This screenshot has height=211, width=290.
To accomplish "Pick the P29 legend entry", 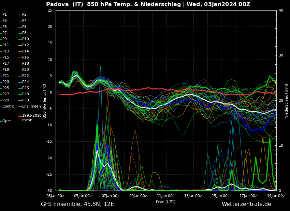I will pyautogui.click(x=4, y=100).
